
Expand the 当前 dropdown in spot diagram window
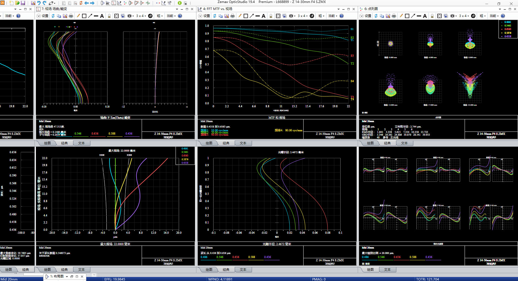(495, 16)
